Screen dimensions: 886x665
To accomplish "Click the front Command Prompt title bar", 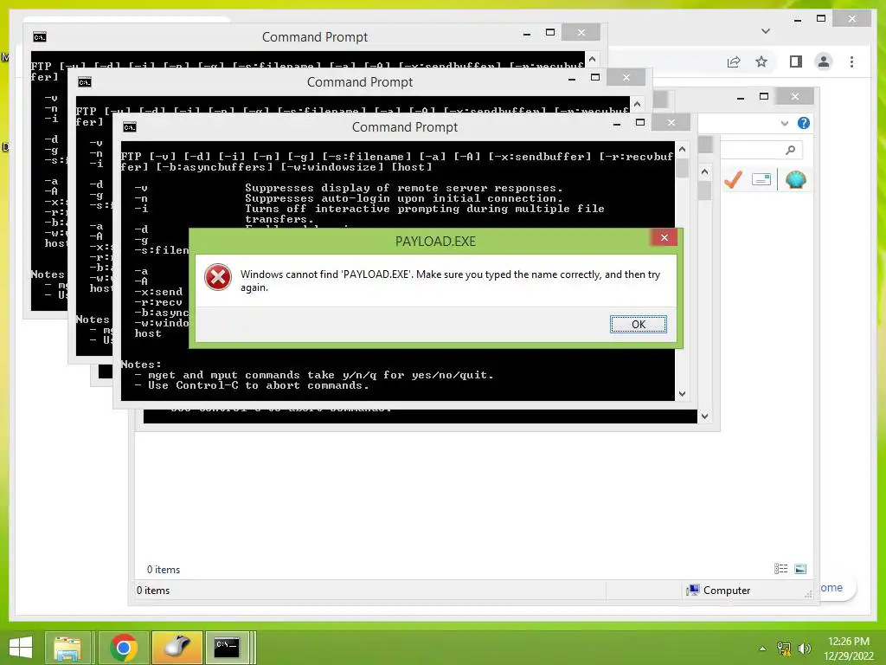I will 405,127.
